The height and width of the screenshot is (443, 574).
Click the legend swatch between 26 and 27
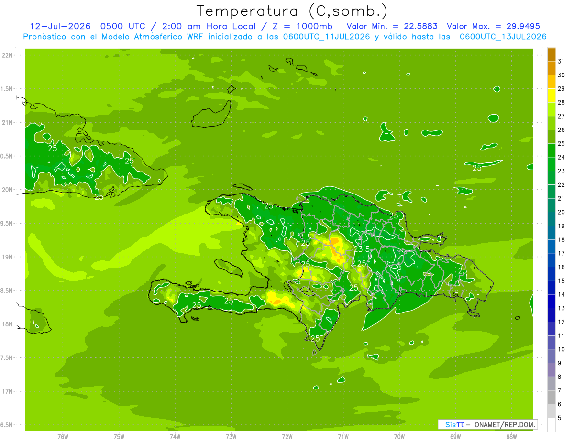pos(552,123)
